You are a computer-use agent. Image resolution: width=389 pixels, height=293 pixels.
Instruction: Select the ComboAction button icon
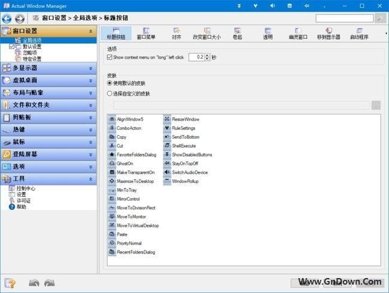(x=112, y=128)
